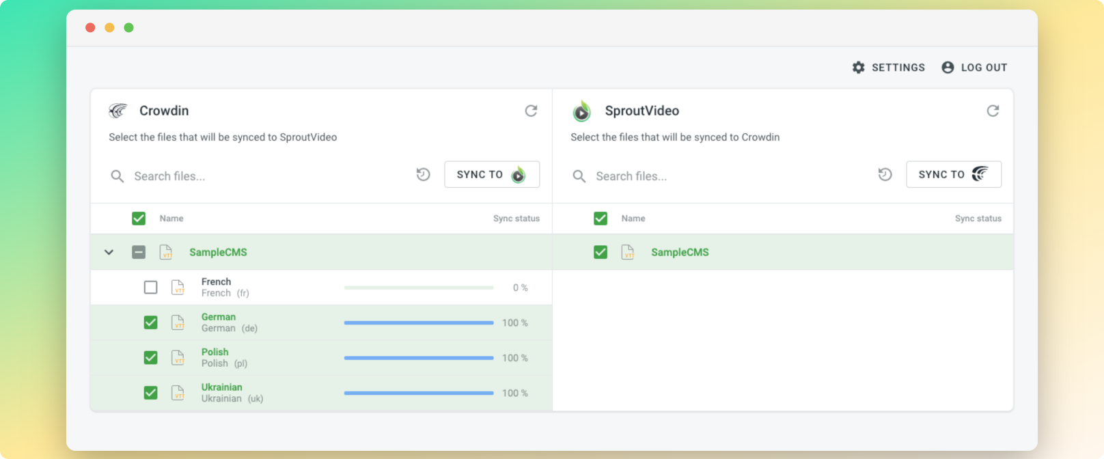The image size is (1104, 459).
Task: Click the French file icon
Action: point(178,287)
